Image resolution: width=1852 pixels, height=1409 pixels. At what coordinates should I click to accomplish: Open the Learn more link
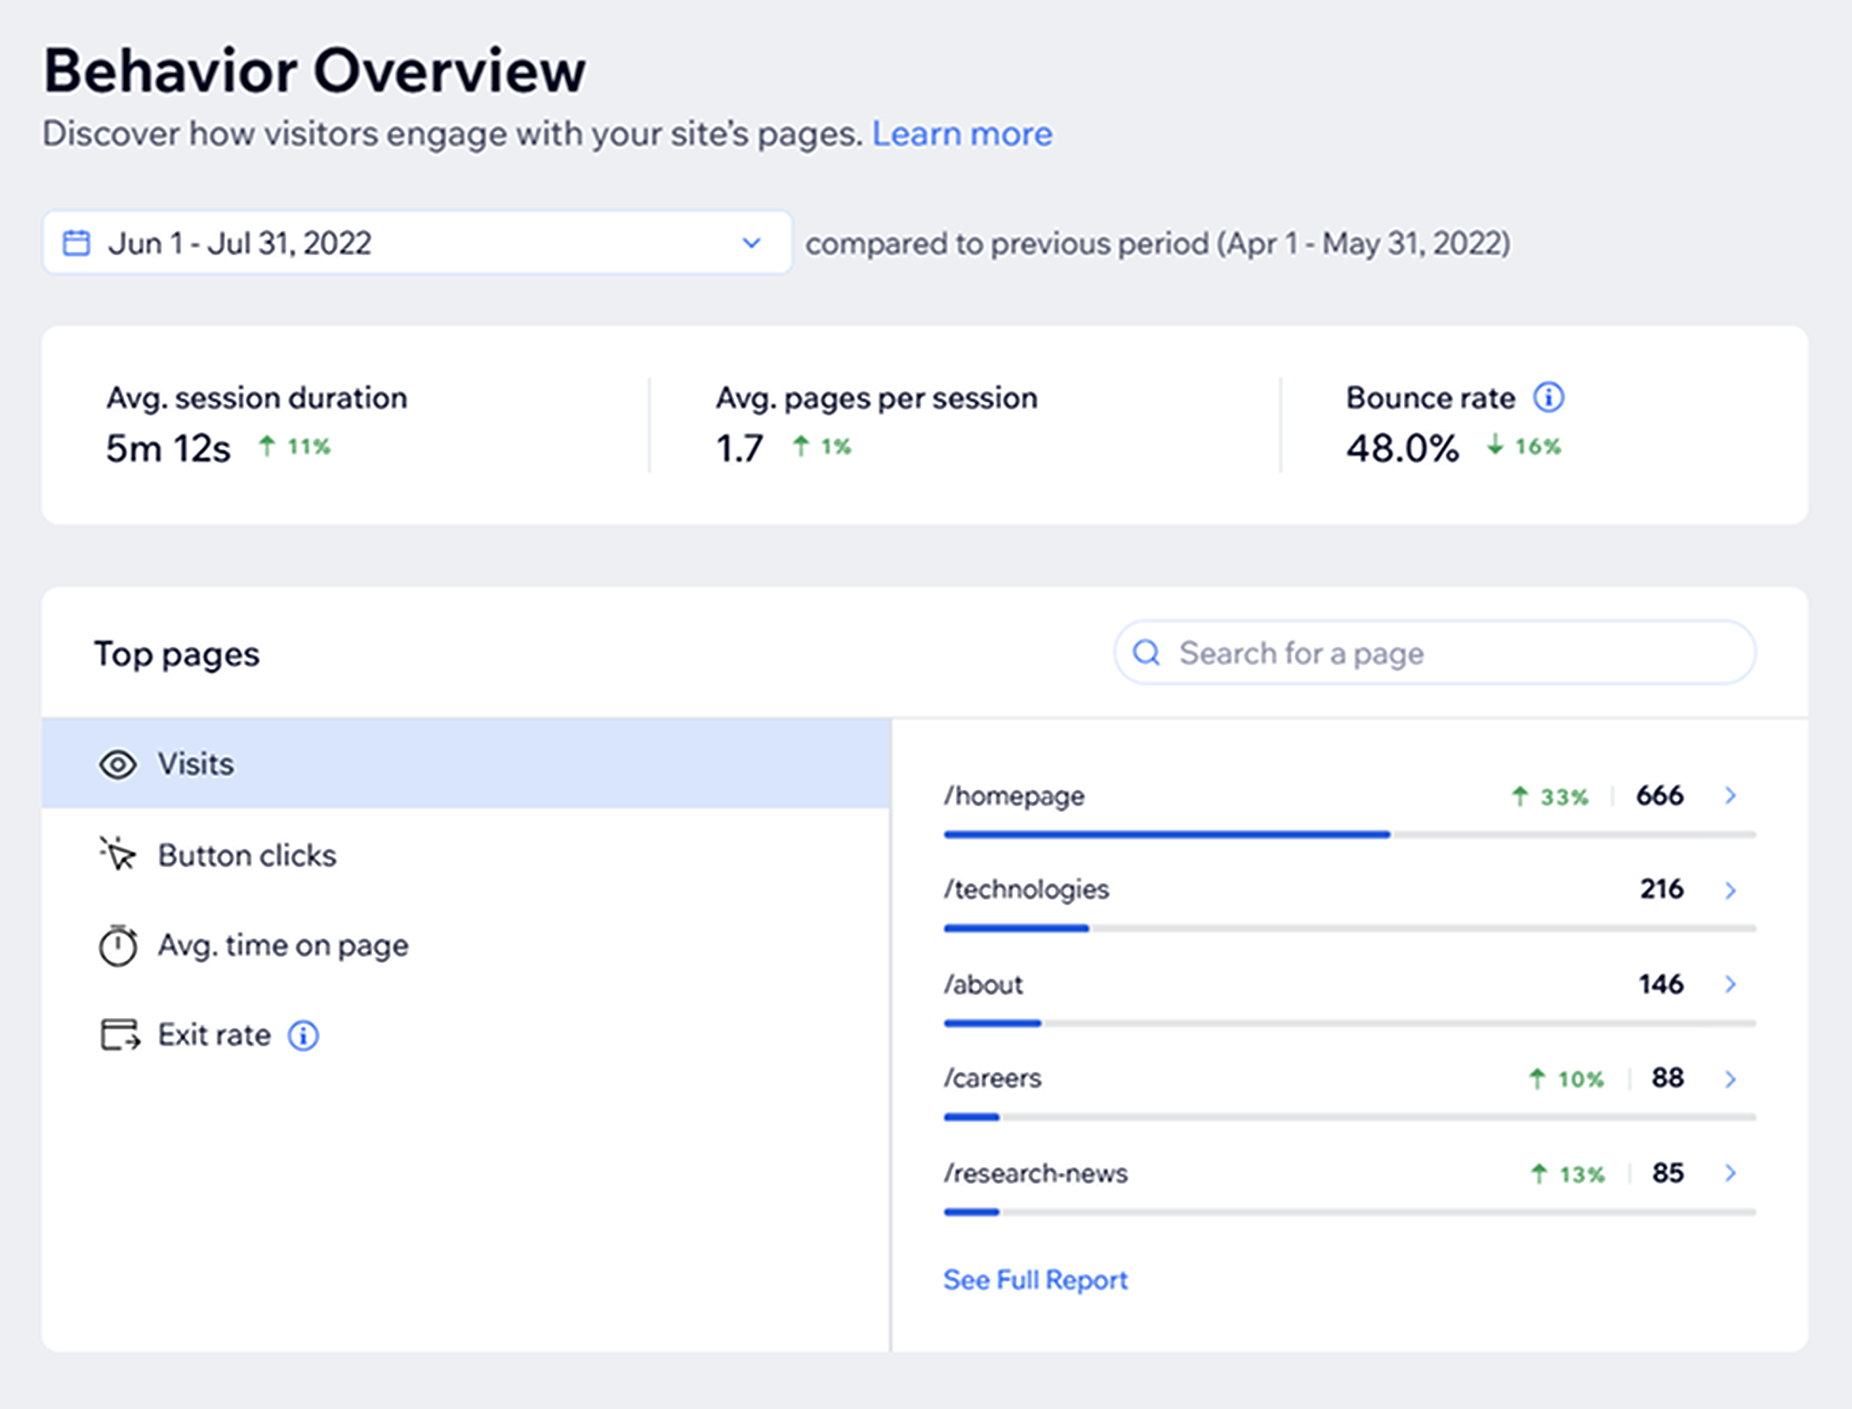coord(962,134)
